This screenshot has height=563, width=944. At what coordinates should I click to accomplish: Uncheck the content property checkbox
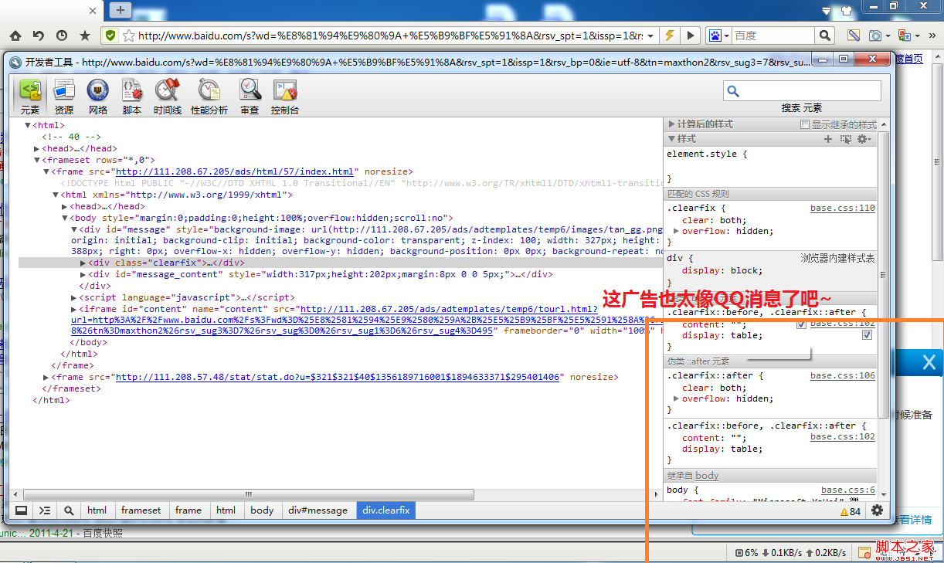click(801, 324)
